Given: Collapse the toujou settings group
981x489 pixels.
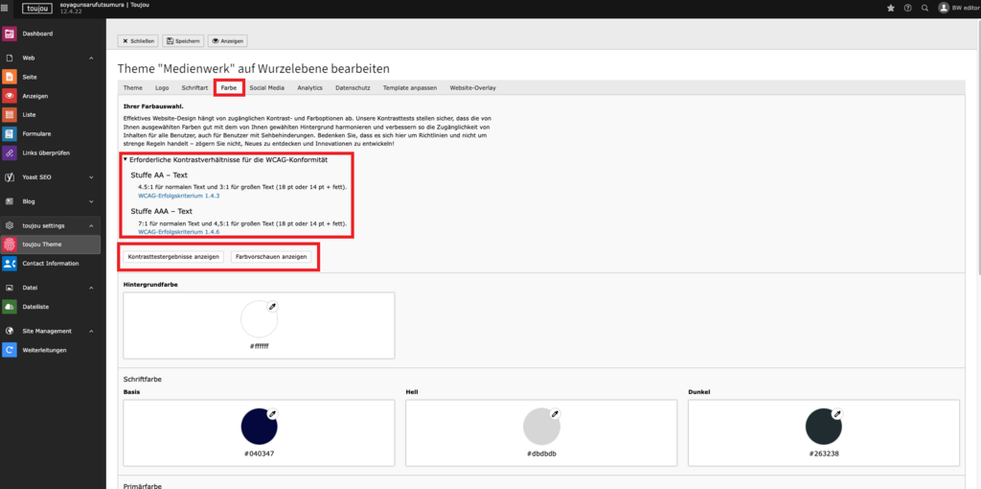Looking at the screenshot, I should pos(91,225).
